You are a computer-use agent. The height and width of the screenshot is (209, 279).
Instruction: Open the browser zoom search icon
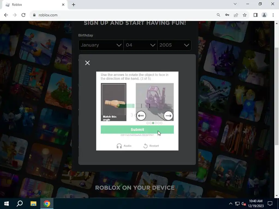coord(218,15)
